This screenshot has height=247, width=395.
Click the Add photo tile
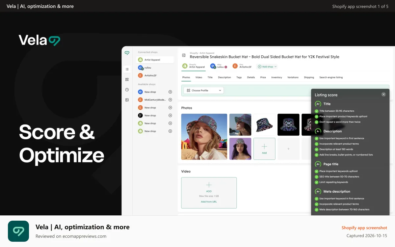pyautogui.click(x=264, y=149)
